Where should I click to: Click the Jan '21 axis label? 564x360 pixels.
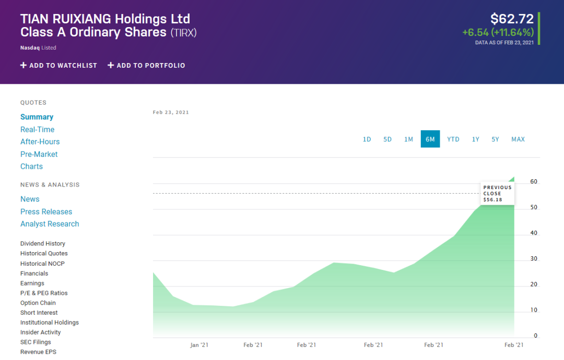point(199,345)
